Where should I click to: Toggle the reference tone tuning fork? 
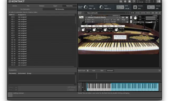point(149,7)
